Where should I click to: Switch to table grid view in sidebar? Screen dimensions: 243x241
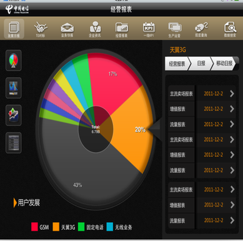click(14, 143)
